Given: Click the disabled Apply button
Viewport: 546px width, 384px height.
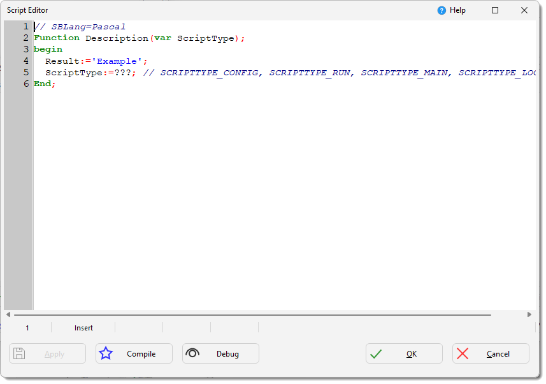Looking at the screenshot, I should click(x=47, y=353).
